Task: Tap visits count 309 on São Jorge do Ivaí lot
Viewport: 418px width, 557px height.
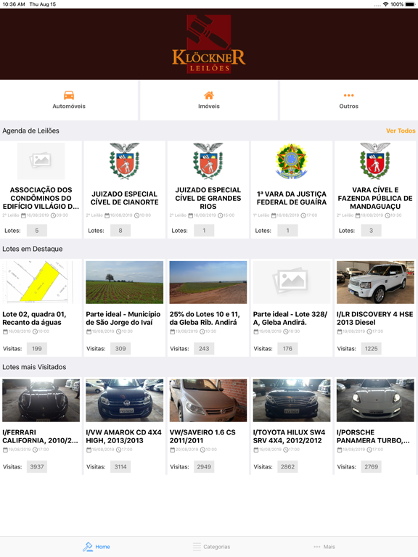Action: (x=120, y=348)
